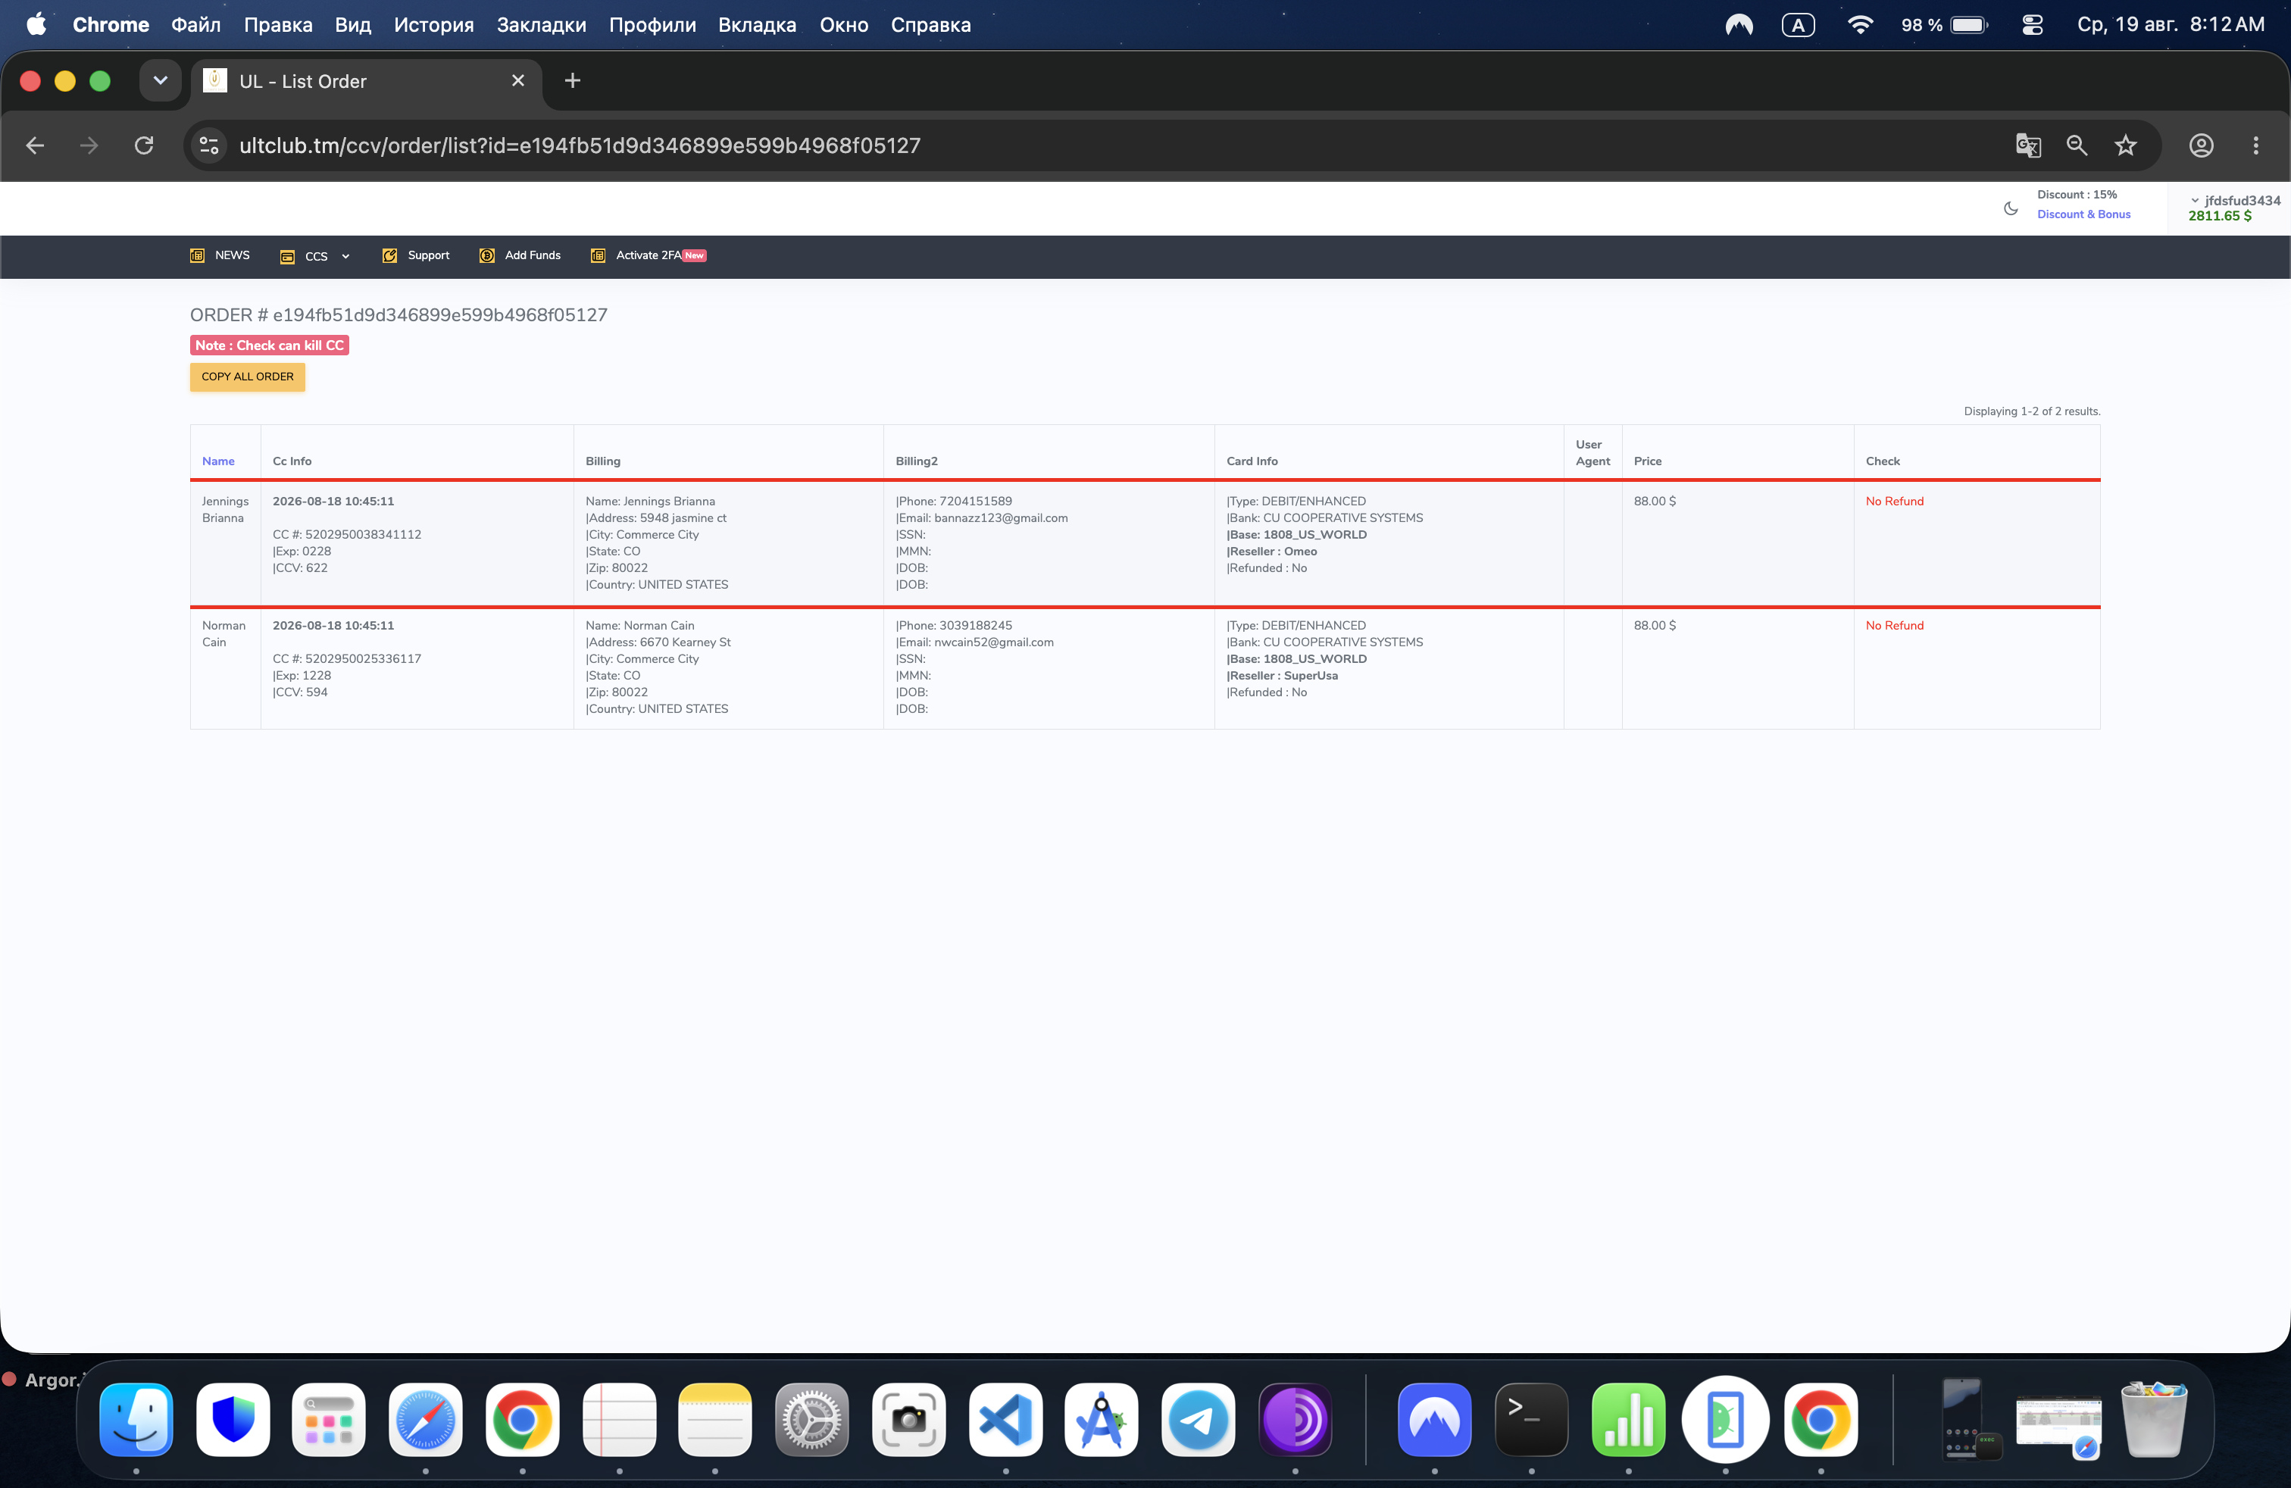Click the battery status indicator
The height and width of the screenshot is (1488, 2291).
[1945, 25]
